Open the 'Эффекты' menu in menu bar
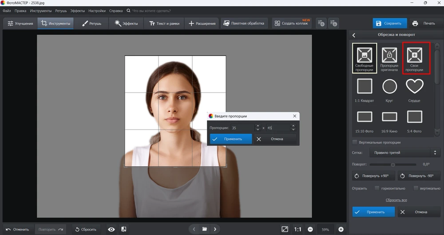 click(77, 10)
